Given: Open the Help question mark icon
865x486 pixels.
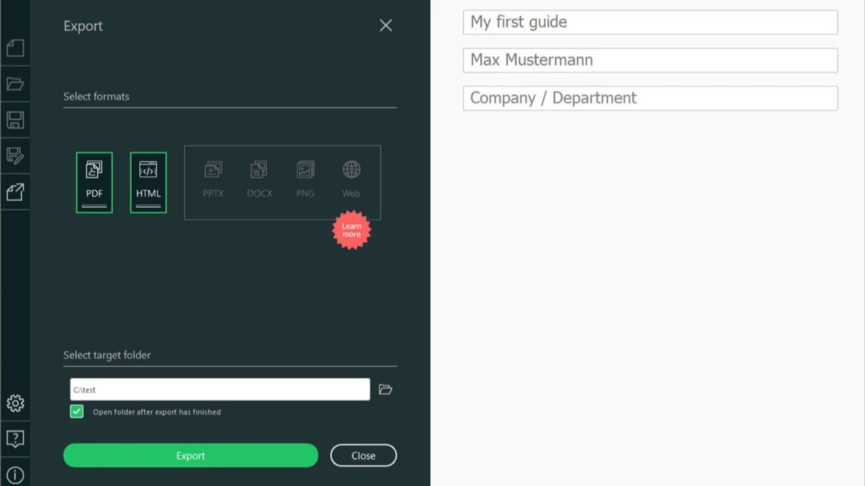Looking at the screenshot, I should [x=15, y=439].
